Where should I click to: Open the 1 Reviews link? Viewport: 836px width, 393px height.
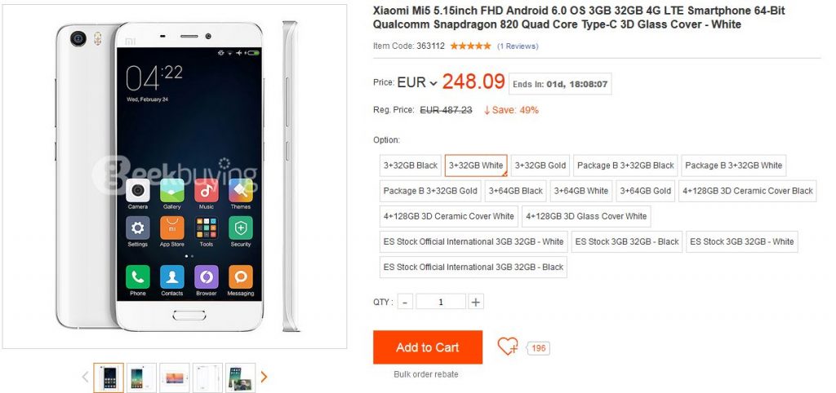coord(518,46)
